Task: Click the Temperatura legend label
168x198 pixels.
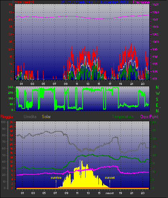Action: click(x=123, y=117)
